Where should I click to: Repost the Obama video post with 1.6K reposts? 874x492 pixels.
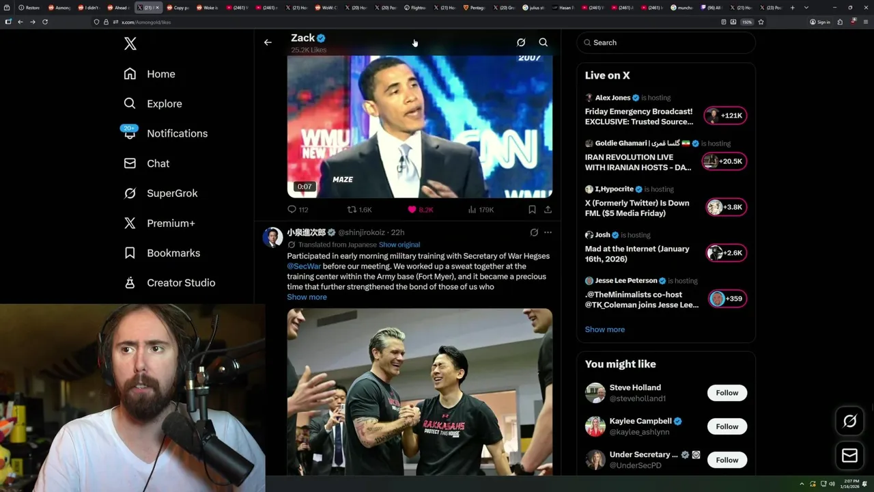[360, 210]
